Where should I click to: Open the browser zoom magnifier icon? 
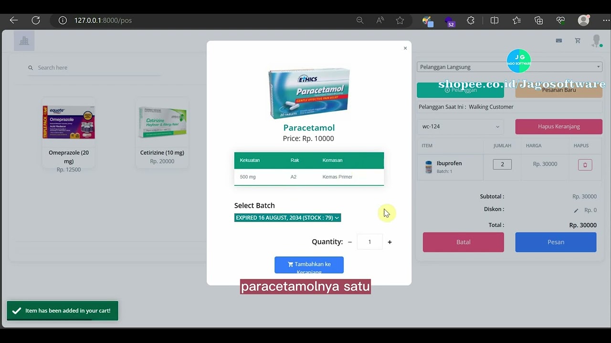tap(360, 20)
